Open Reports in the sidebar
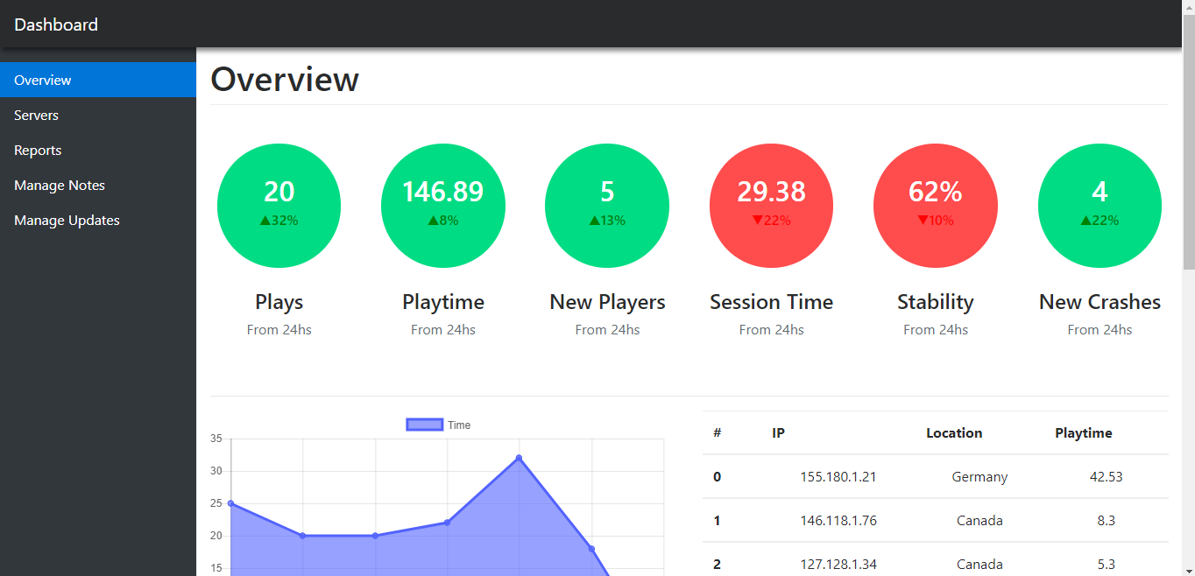 (x=98, y=150)
